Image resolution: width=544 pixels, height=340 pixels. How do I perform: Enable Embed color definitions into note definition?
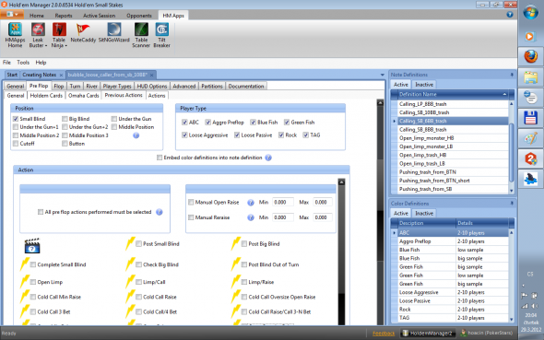pos(160,158)
